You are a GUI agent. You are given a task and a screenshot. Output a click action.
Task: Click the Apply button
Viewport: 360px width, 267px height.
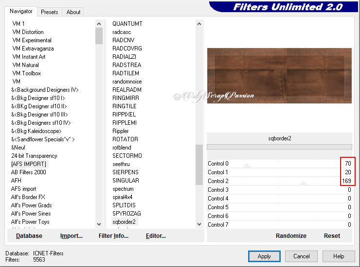(264, 256)
